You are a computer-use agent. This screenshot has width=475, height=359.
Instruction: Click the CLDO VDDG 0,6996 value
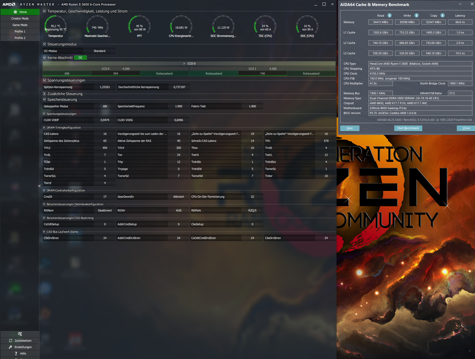click(179, 120)
